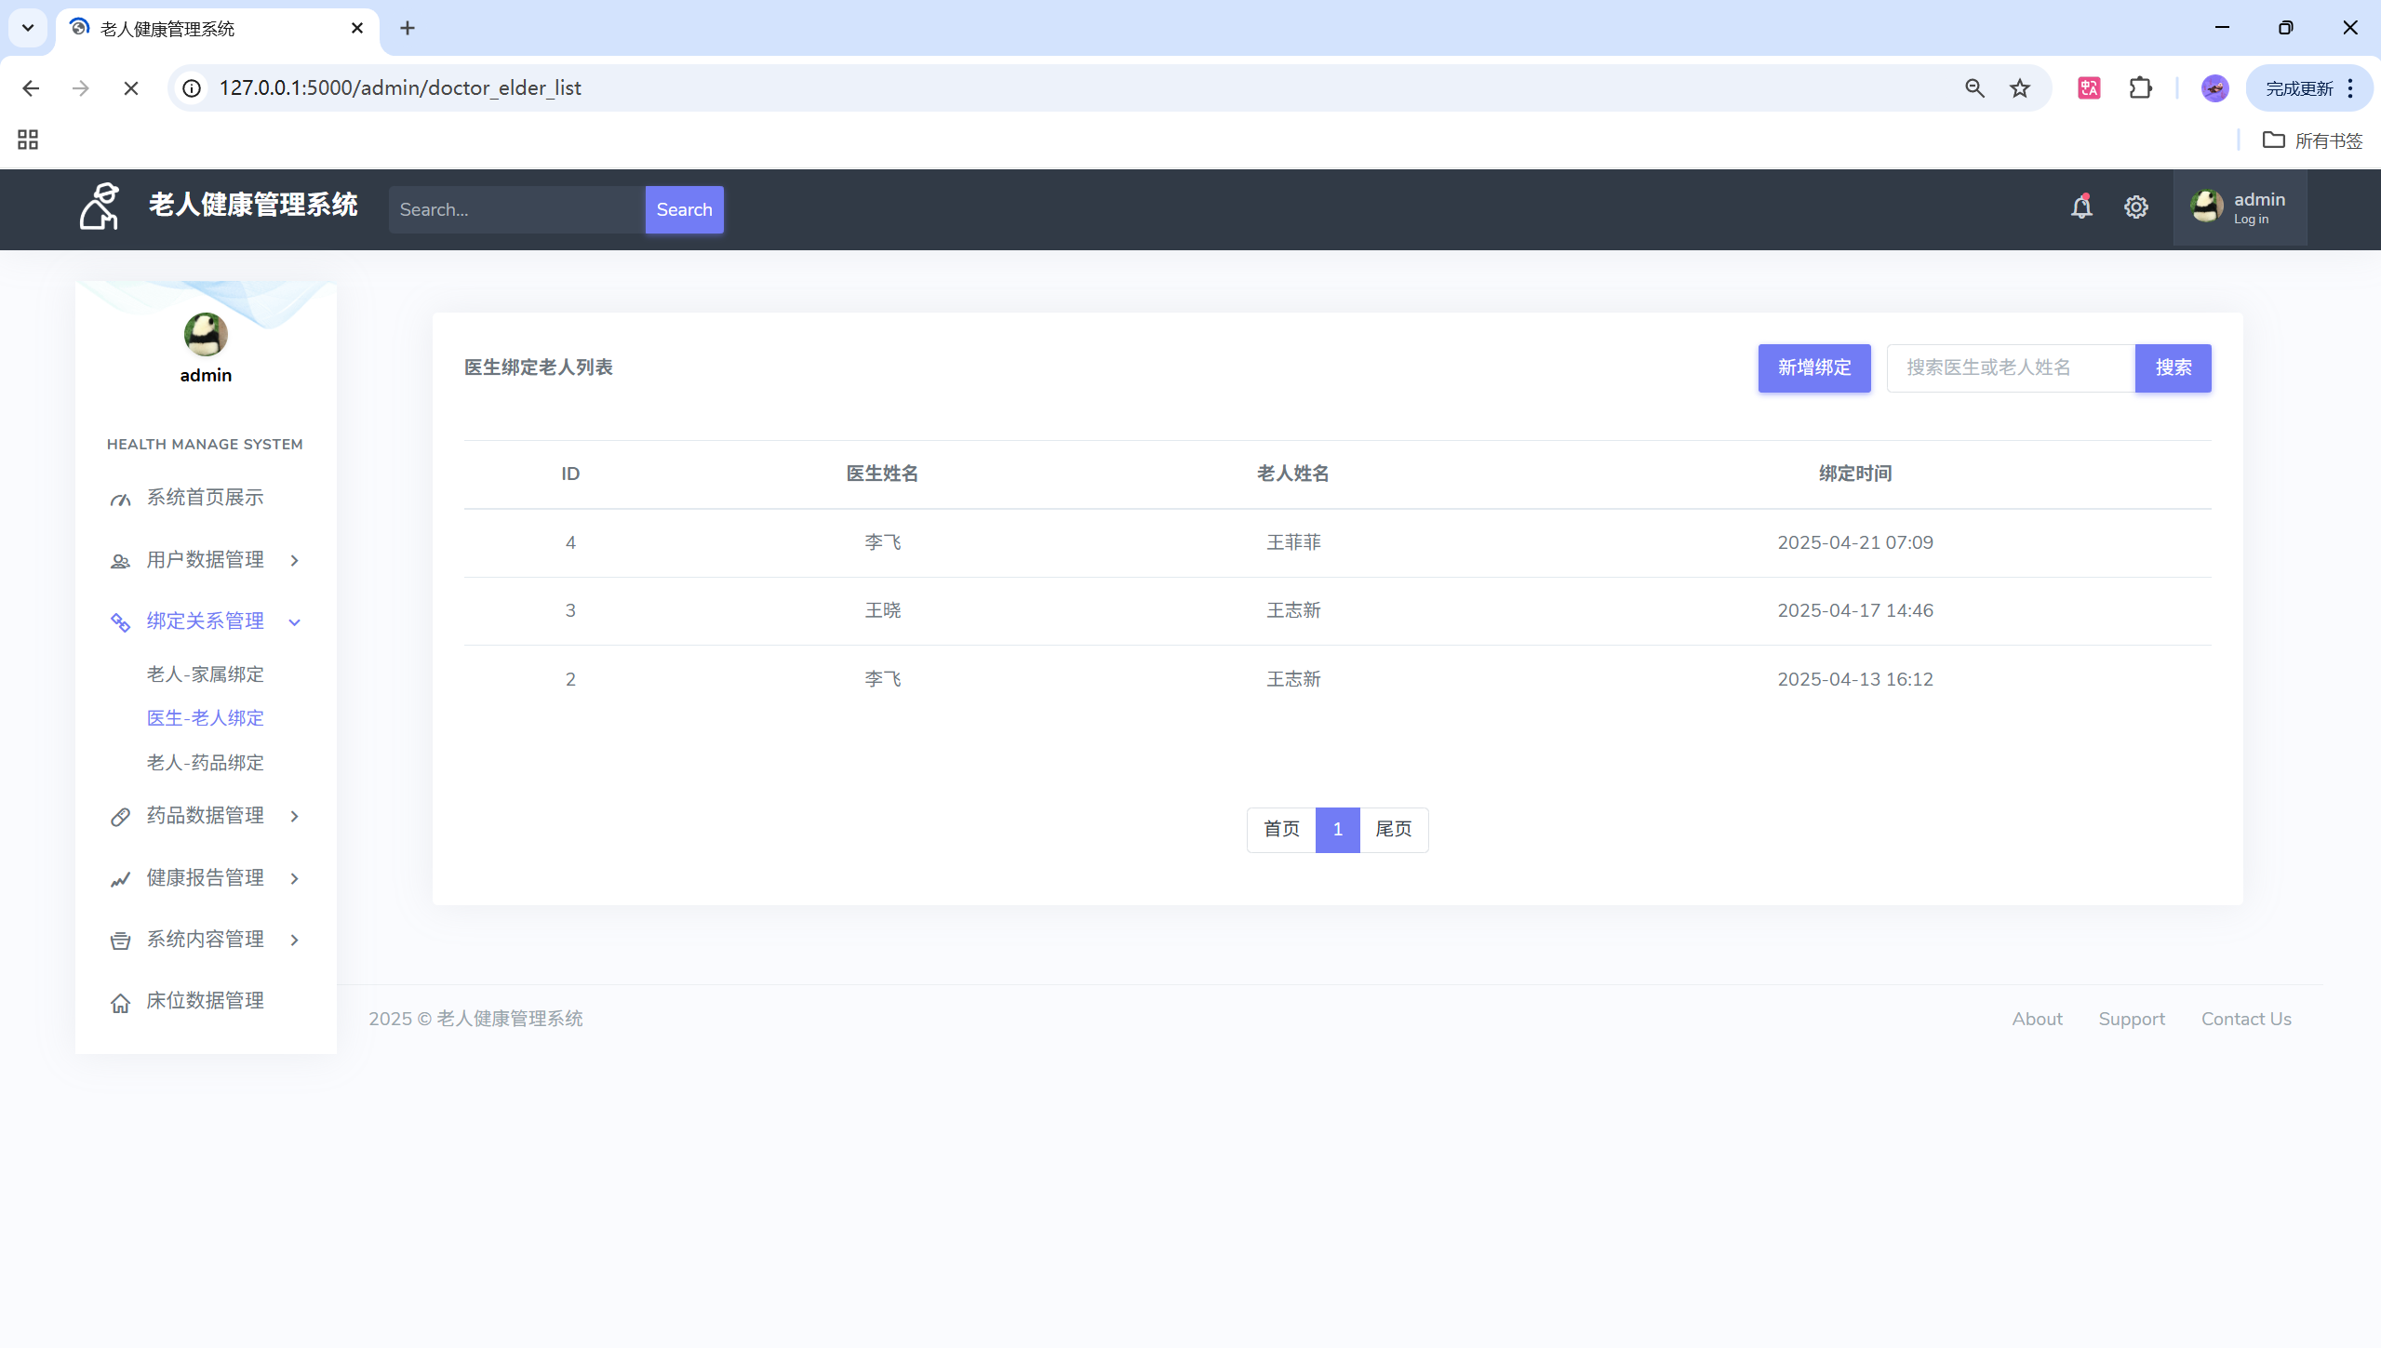Collapse the 绑定关系管理 menu

[x=205, y=621]
